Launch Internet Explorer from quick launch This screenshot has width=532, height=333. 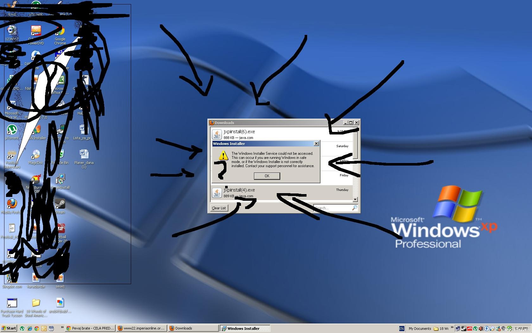click(x=29, y=329)
